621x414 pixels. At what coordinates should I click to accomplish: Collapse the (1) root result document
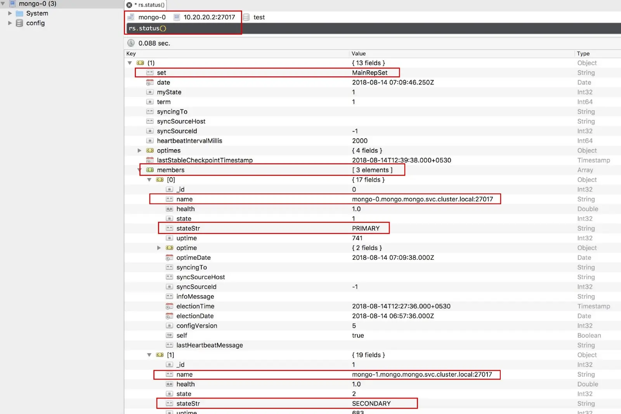point(130,63)
